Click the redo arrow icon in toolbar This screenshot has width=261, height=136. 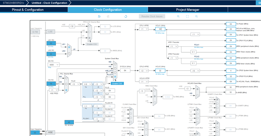coord(108,16)
